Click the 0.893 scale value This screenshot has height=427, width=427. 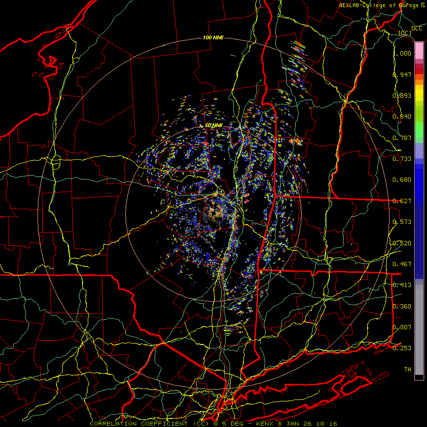pyautogui.click(x=402, y=95)
